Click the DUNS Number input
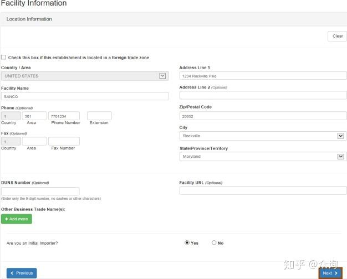This screenshot has height=279, width=347. [x=40, y=191]
